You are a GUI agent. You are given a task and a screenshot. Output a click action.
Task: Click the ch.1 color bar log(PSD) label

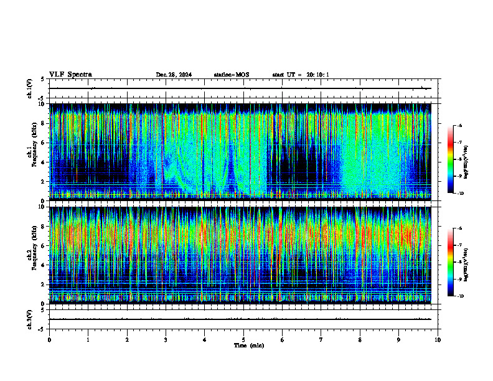coord(467,162)
